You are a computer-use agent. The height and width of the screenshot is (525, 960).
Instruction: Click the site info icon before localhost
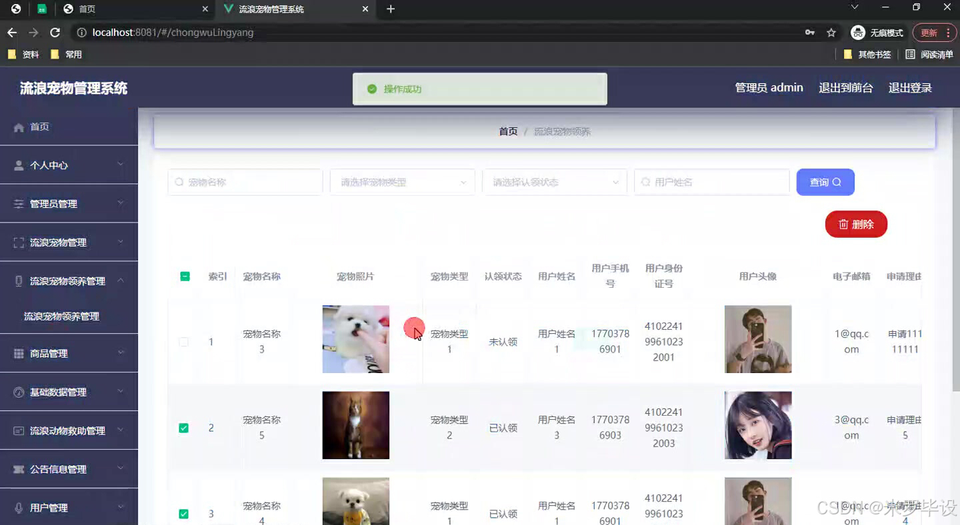(x=81, y=33)
